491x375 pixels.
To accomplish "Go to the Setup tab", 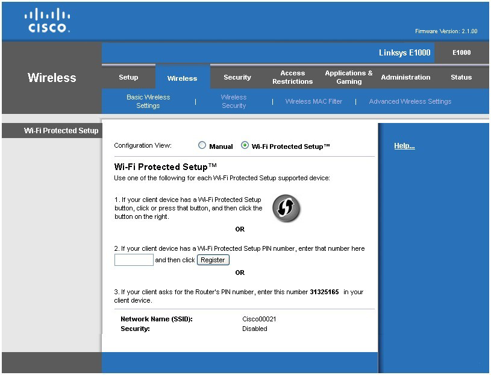I will (128, 77).
